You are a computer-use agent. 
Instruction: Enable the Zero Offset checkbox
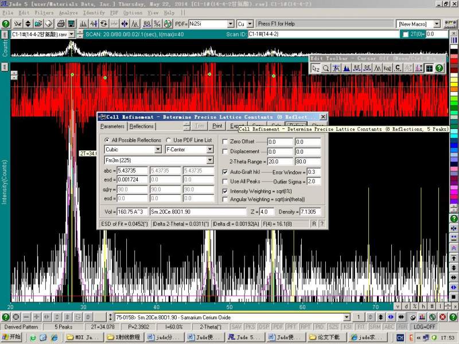click(x=225, y=141)
